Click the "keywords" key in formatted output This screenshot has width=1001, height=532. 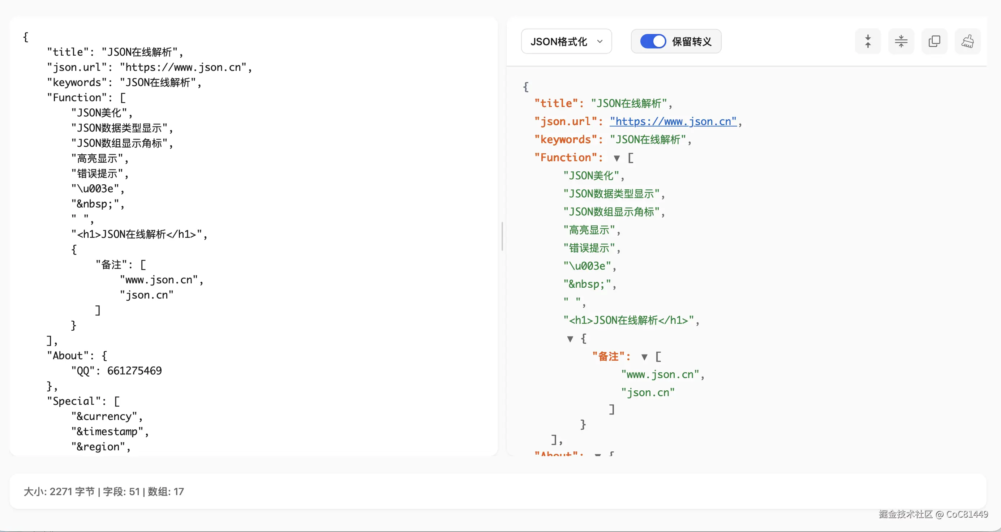pos(566,140)
